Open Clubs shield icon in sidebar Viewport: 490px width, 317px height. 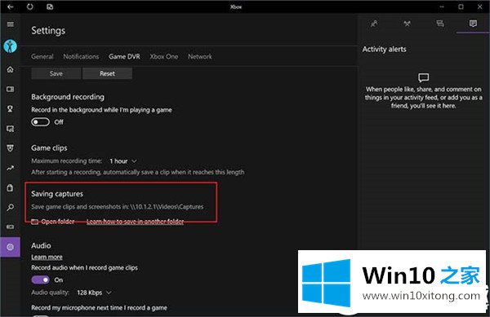point(11,148)
